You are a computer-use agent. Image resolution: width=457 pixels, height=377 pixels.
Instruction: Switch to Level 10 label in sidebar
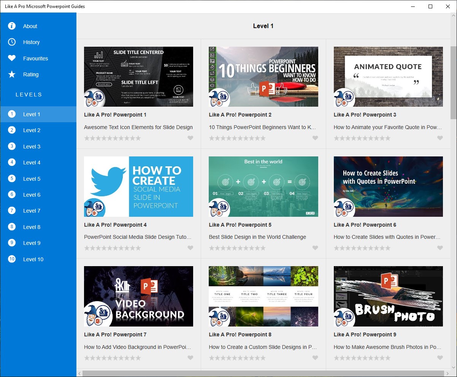coord(33,259)
